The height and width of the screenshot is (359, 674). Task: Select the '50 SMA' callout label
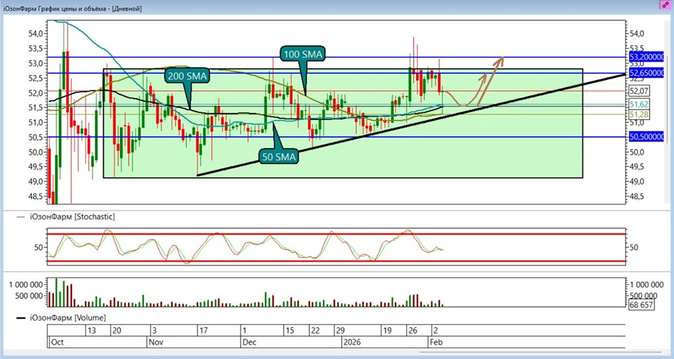(279, 157)
